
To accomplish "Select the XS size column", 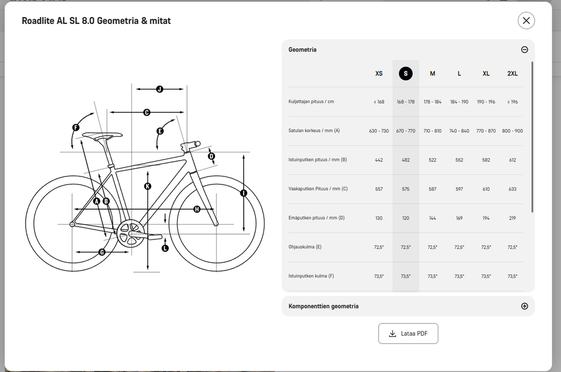I will pyautogui.click(x=379, y=74).
